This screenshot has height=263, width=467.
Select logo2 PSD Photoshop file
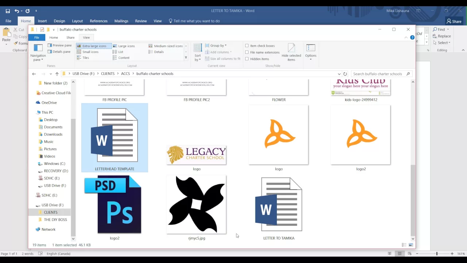pos(115,207)
